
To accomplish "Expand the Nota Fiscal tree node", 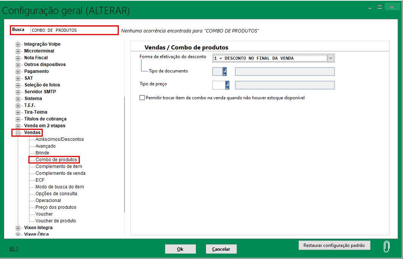I will click(18, 58).
